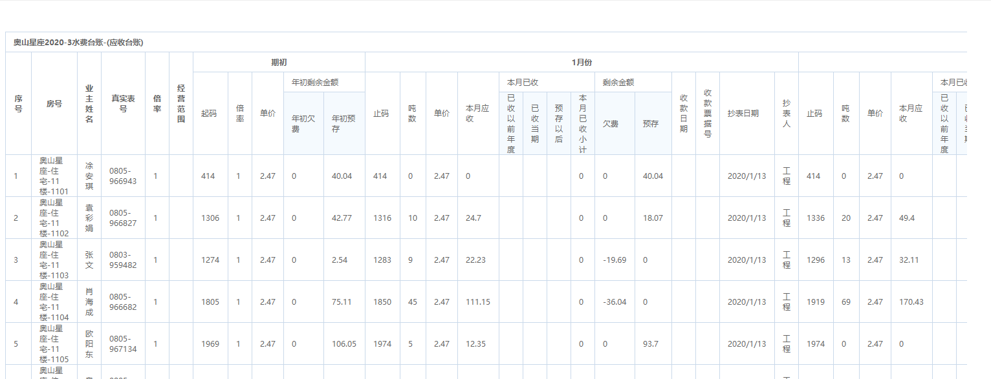The width and height of the screenshot is (991, 379).
Task: Select room cell 奥山星座-住宅-11楼-1104
Action: (x=54, y=302)
